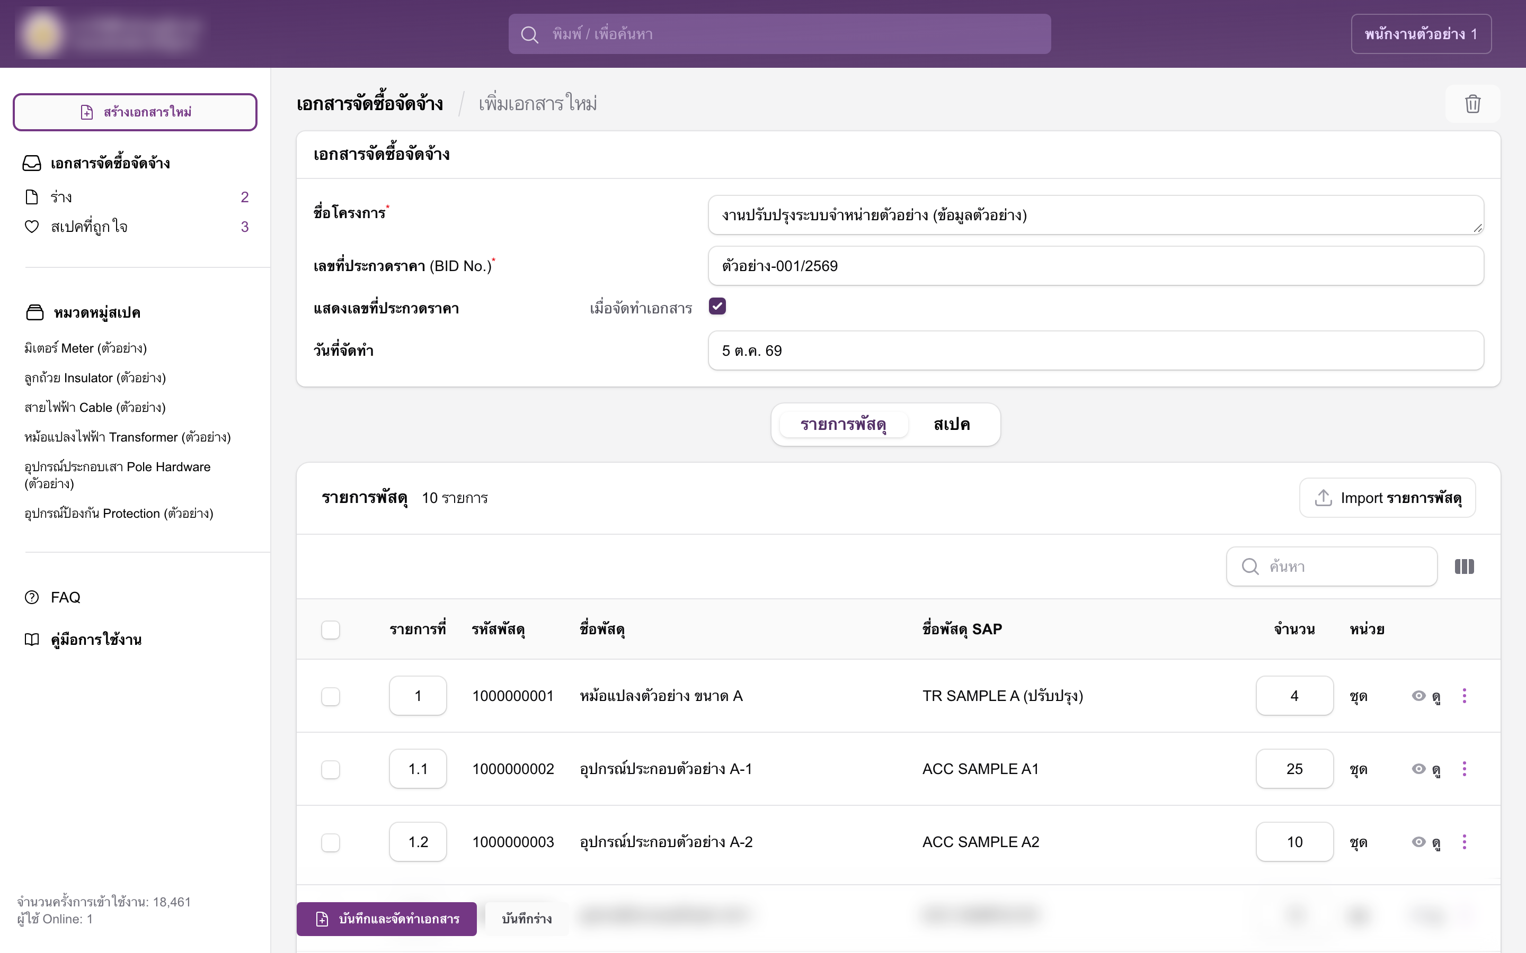
Task: Open ร่าง drafts in the sidebar
Action: pos(136,197)
